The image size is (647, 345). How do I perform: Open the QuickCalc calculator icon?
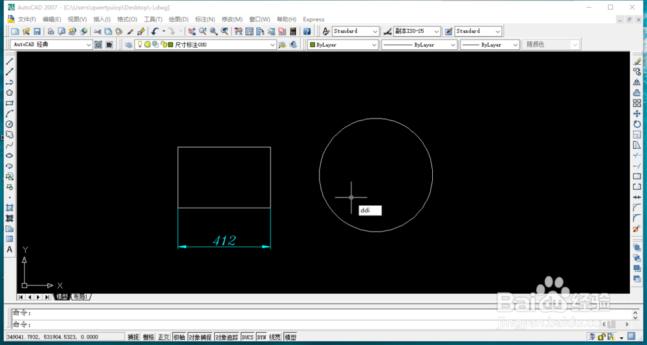click(293, 31)
